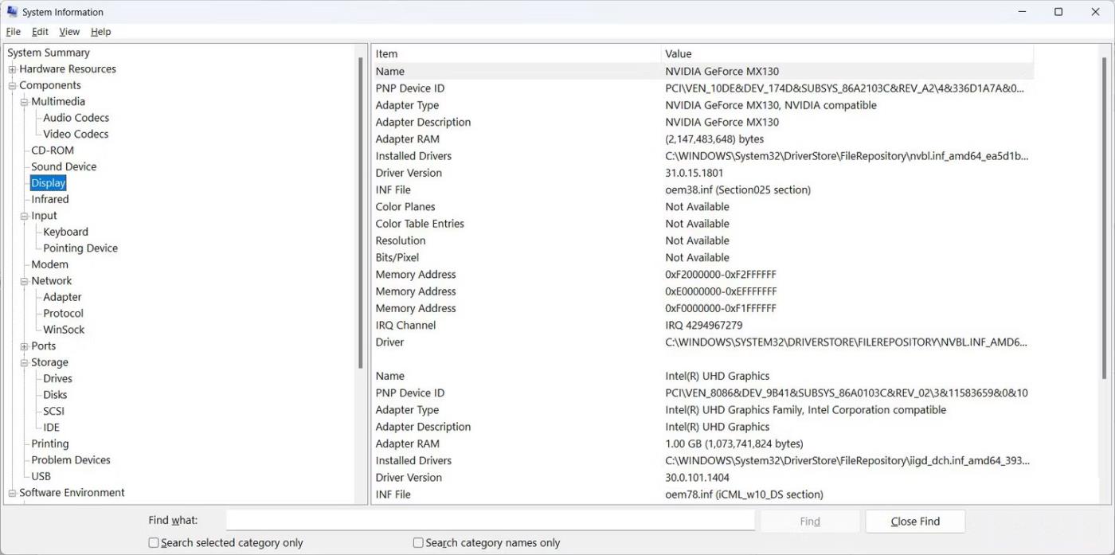This screenshot has width=1115, height=555.
Task: Click memory address 0xF2000000-0xF2FFFFFF
Action: pos(720,275)
